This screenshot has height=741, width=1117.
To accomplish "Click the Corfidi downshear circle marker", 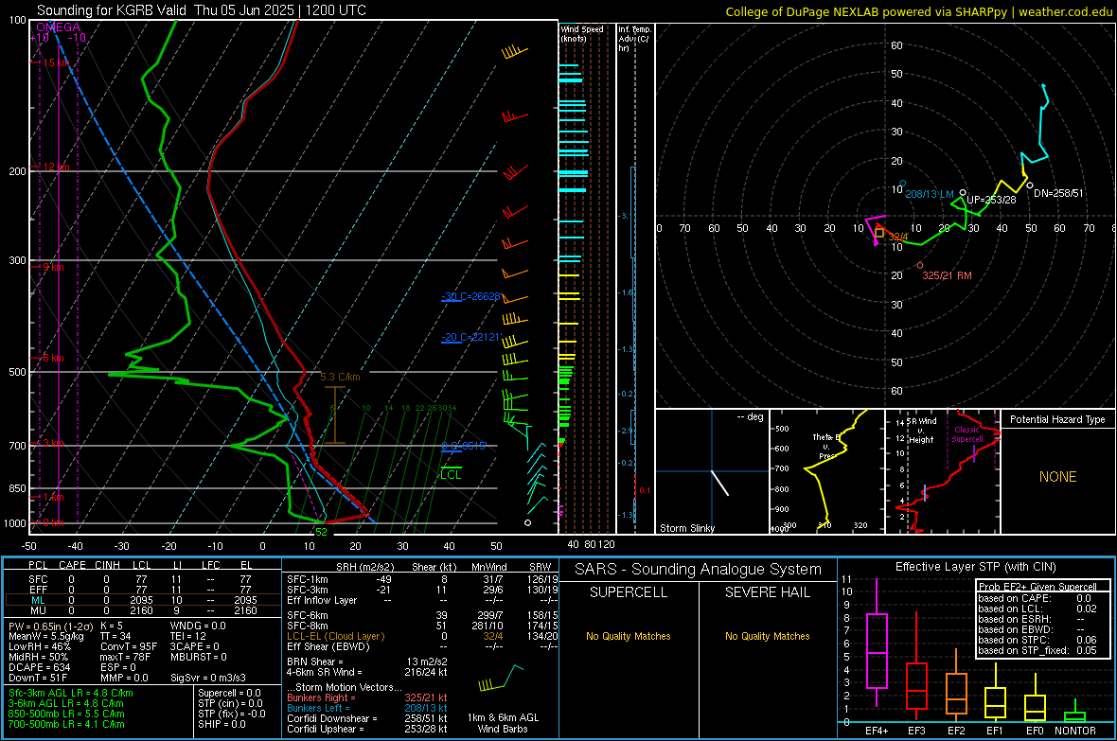I will [x=1030, y=185].
